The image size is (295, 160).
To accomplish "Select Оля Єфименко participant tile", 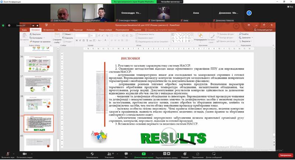I will pyautogui.click(x=163, y=13).
